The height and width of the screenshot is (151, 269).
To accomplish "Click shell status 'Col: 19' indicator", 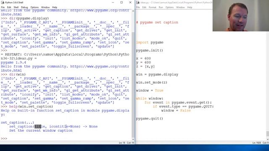I will [130, 143].
